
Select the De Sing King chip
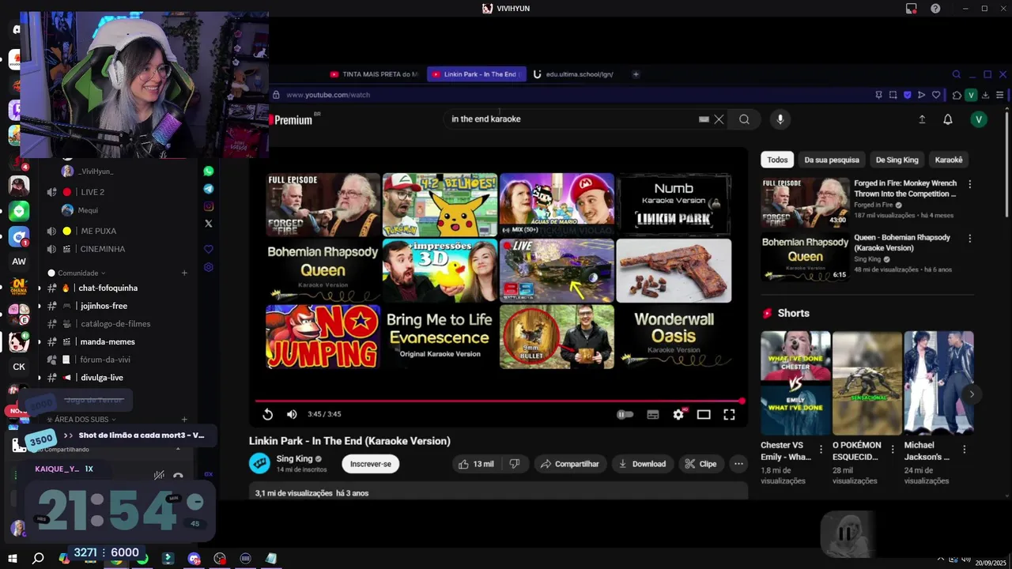[x=897, y=160]
